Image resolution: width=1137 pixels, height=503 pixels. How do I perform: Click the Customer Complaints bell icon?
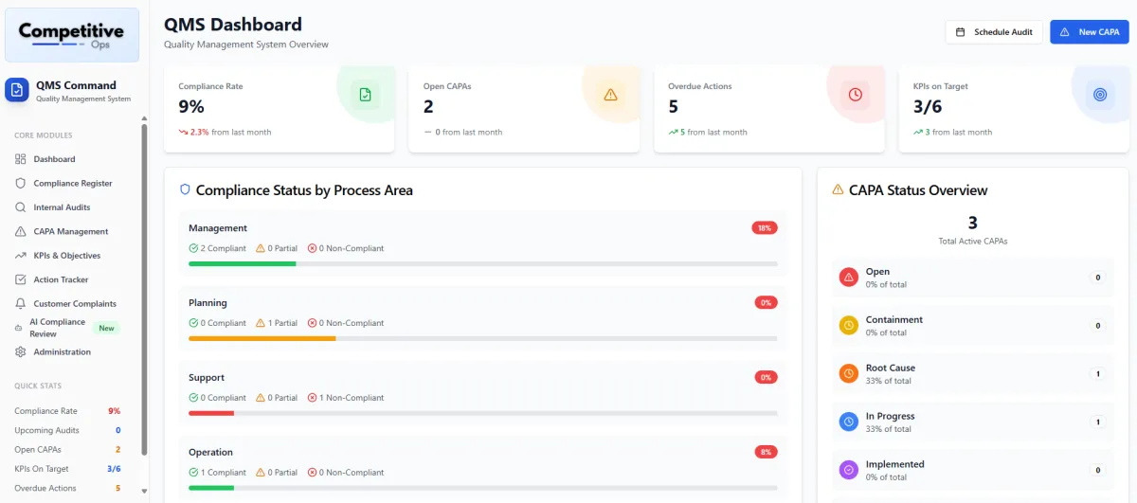point(21,304)
